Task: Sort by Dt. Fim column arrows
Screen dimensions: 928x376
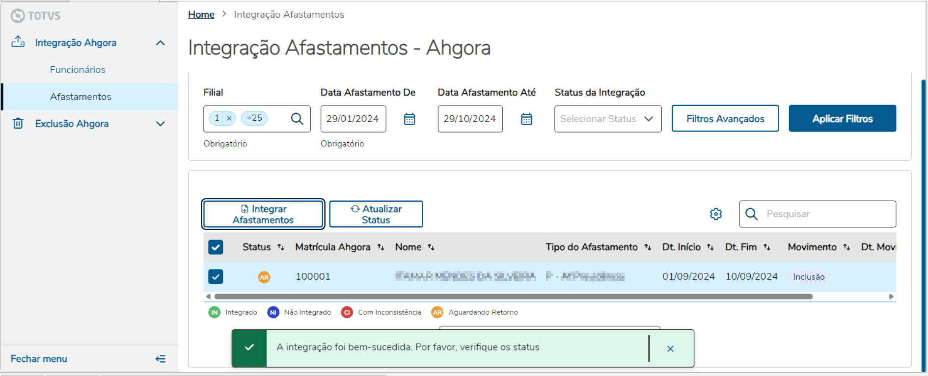Action: tap(767, 247)
